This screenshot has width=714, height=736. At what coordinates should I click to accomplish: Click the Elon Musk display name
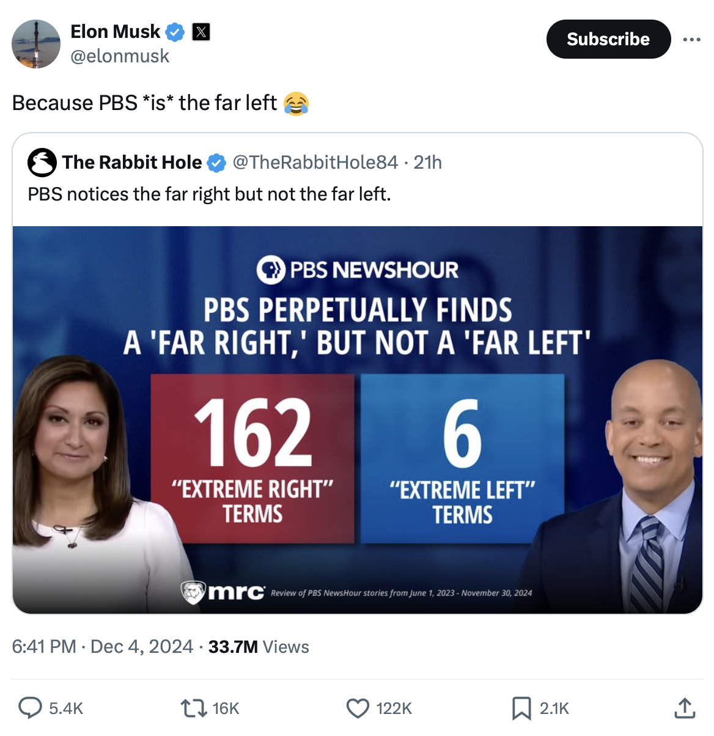click(x=115, y=31)
